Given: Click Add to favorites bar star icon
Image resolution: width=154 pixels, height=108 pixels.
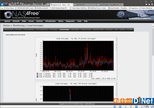Looking at the screenshot, I should pyautogui.click(x=2, y=8).
